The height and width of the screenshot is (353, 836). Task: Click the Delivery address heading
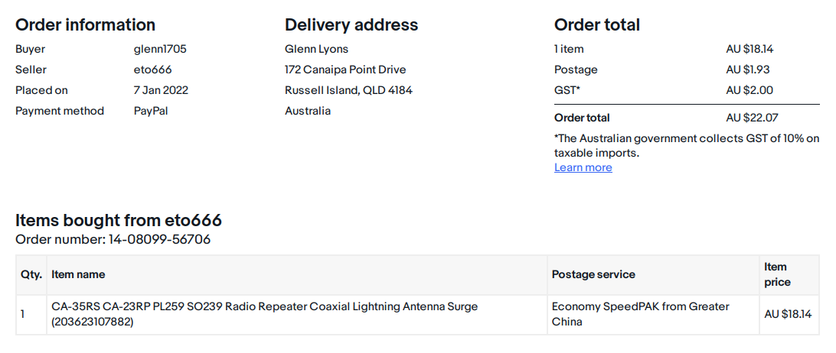pyautogui.click(x=351, y=25)
